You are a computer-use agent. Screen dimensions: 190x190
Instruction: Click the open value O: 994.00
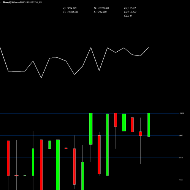click(70, 8)
